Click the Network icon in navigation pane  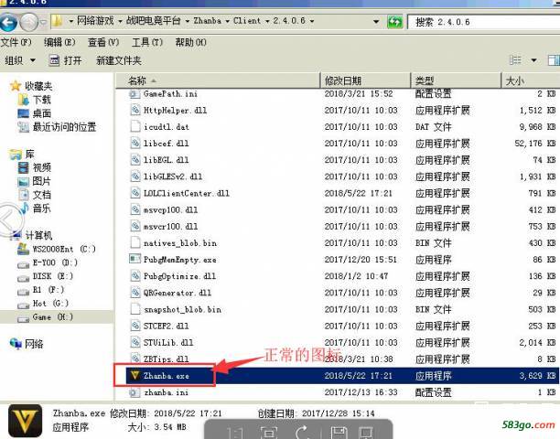point(16,344)
